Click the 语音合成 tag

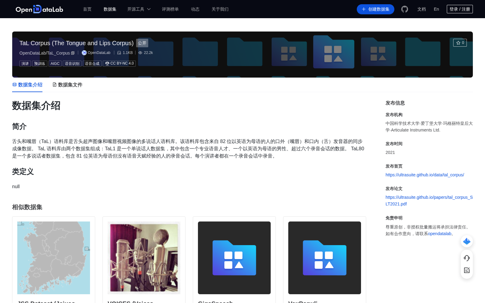(x=92, y=64)
